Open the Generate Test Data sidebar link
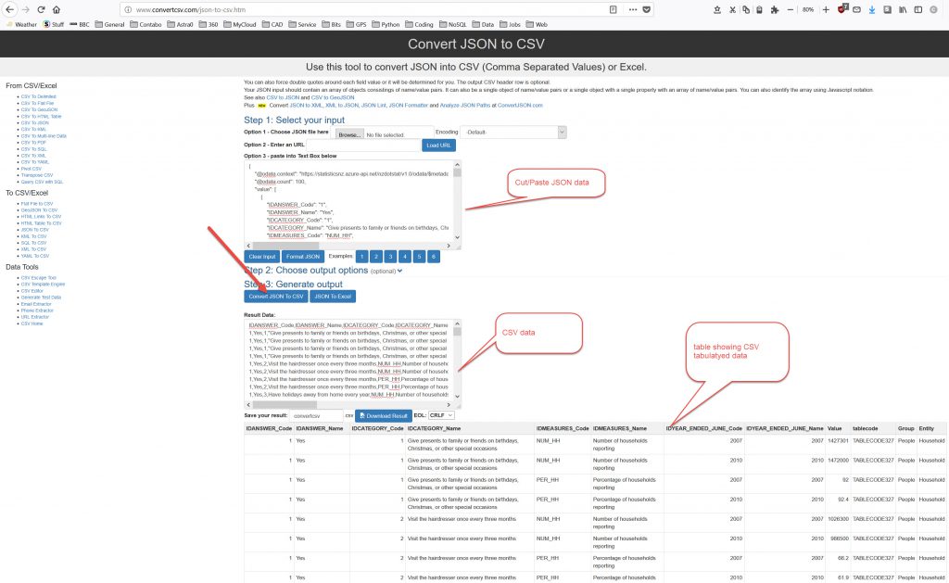Screen dimensions: 949x583 (41, 297)
